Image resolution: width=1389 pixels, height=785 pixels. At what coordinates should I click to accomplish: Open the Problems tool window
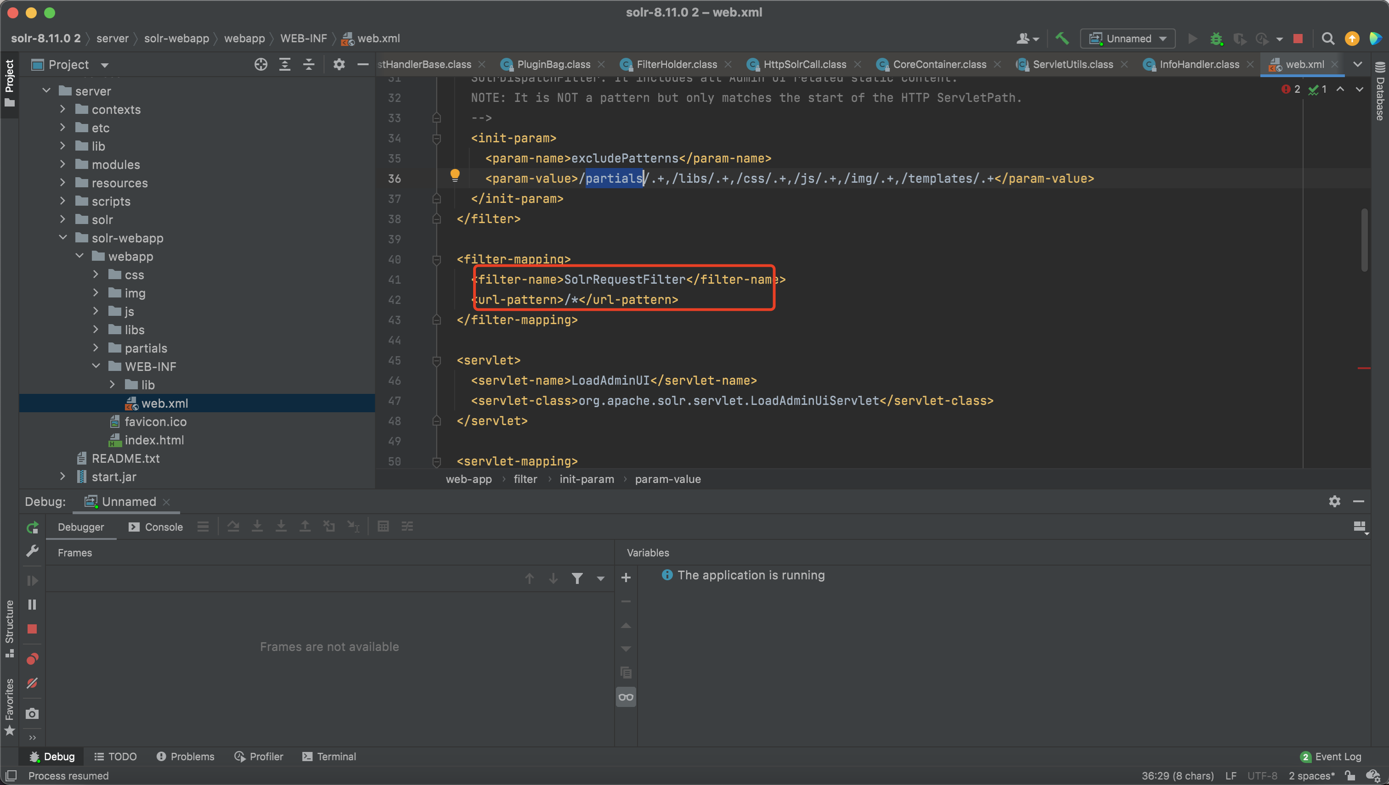(x=185, y=757)
